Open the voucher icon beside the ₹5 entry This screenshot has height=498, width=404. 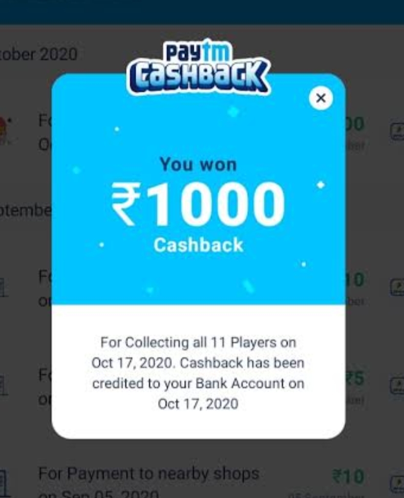pos(397,385)
